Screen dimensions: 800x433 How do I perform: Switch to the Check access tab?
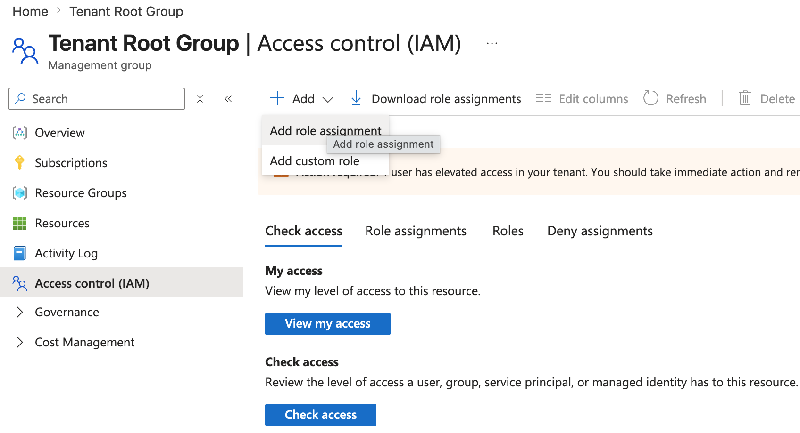point(304,231)
